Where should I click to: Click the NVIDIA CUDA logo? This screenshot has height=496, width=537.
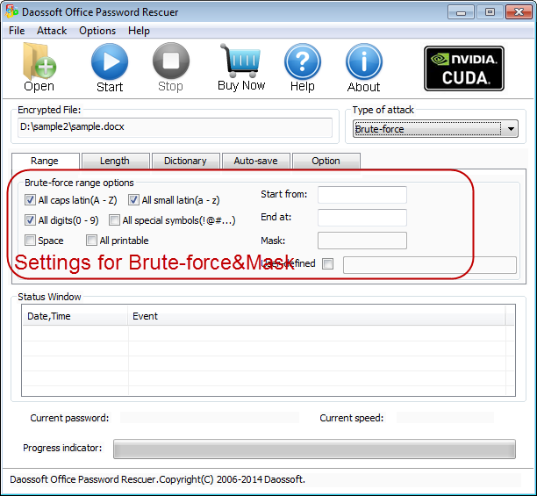coord(464,68)
